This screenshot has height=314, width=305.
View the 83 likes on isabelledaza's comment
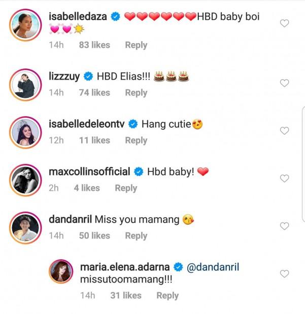click(x=94, y=45)
